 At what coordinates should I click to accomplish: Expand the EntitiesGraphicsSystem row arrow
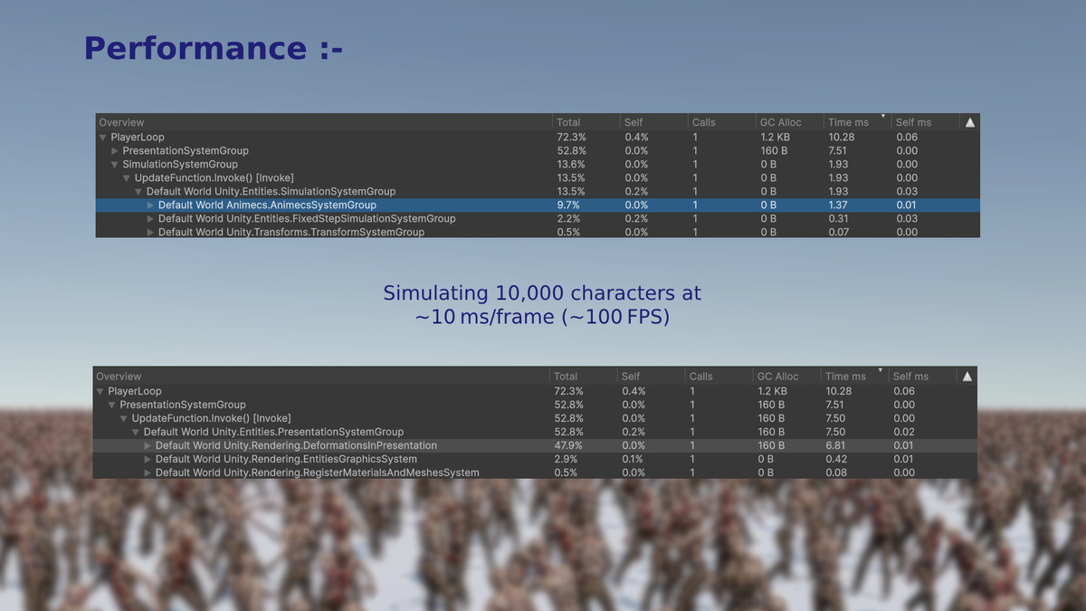point(148,460)
